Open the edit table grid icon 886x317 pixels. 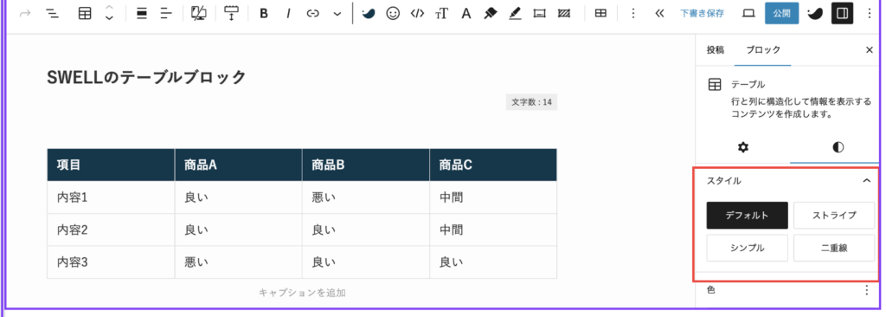click(600, 14)
